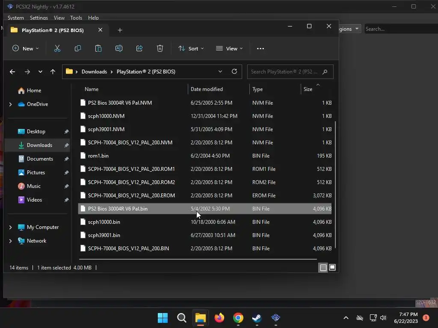This screenshot has width=438, height=328.
Task: Go up one folder level arrow
Action: 53,72
